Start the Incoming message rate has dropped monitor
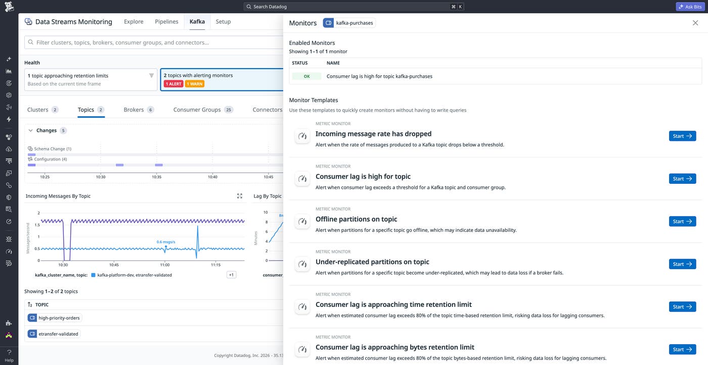Image resolution: width=708 pixels, height=365 pixels. [682, 136]
